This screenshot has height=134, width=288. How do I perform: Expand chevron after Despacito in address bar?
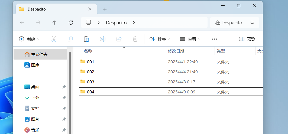point(134,22)
